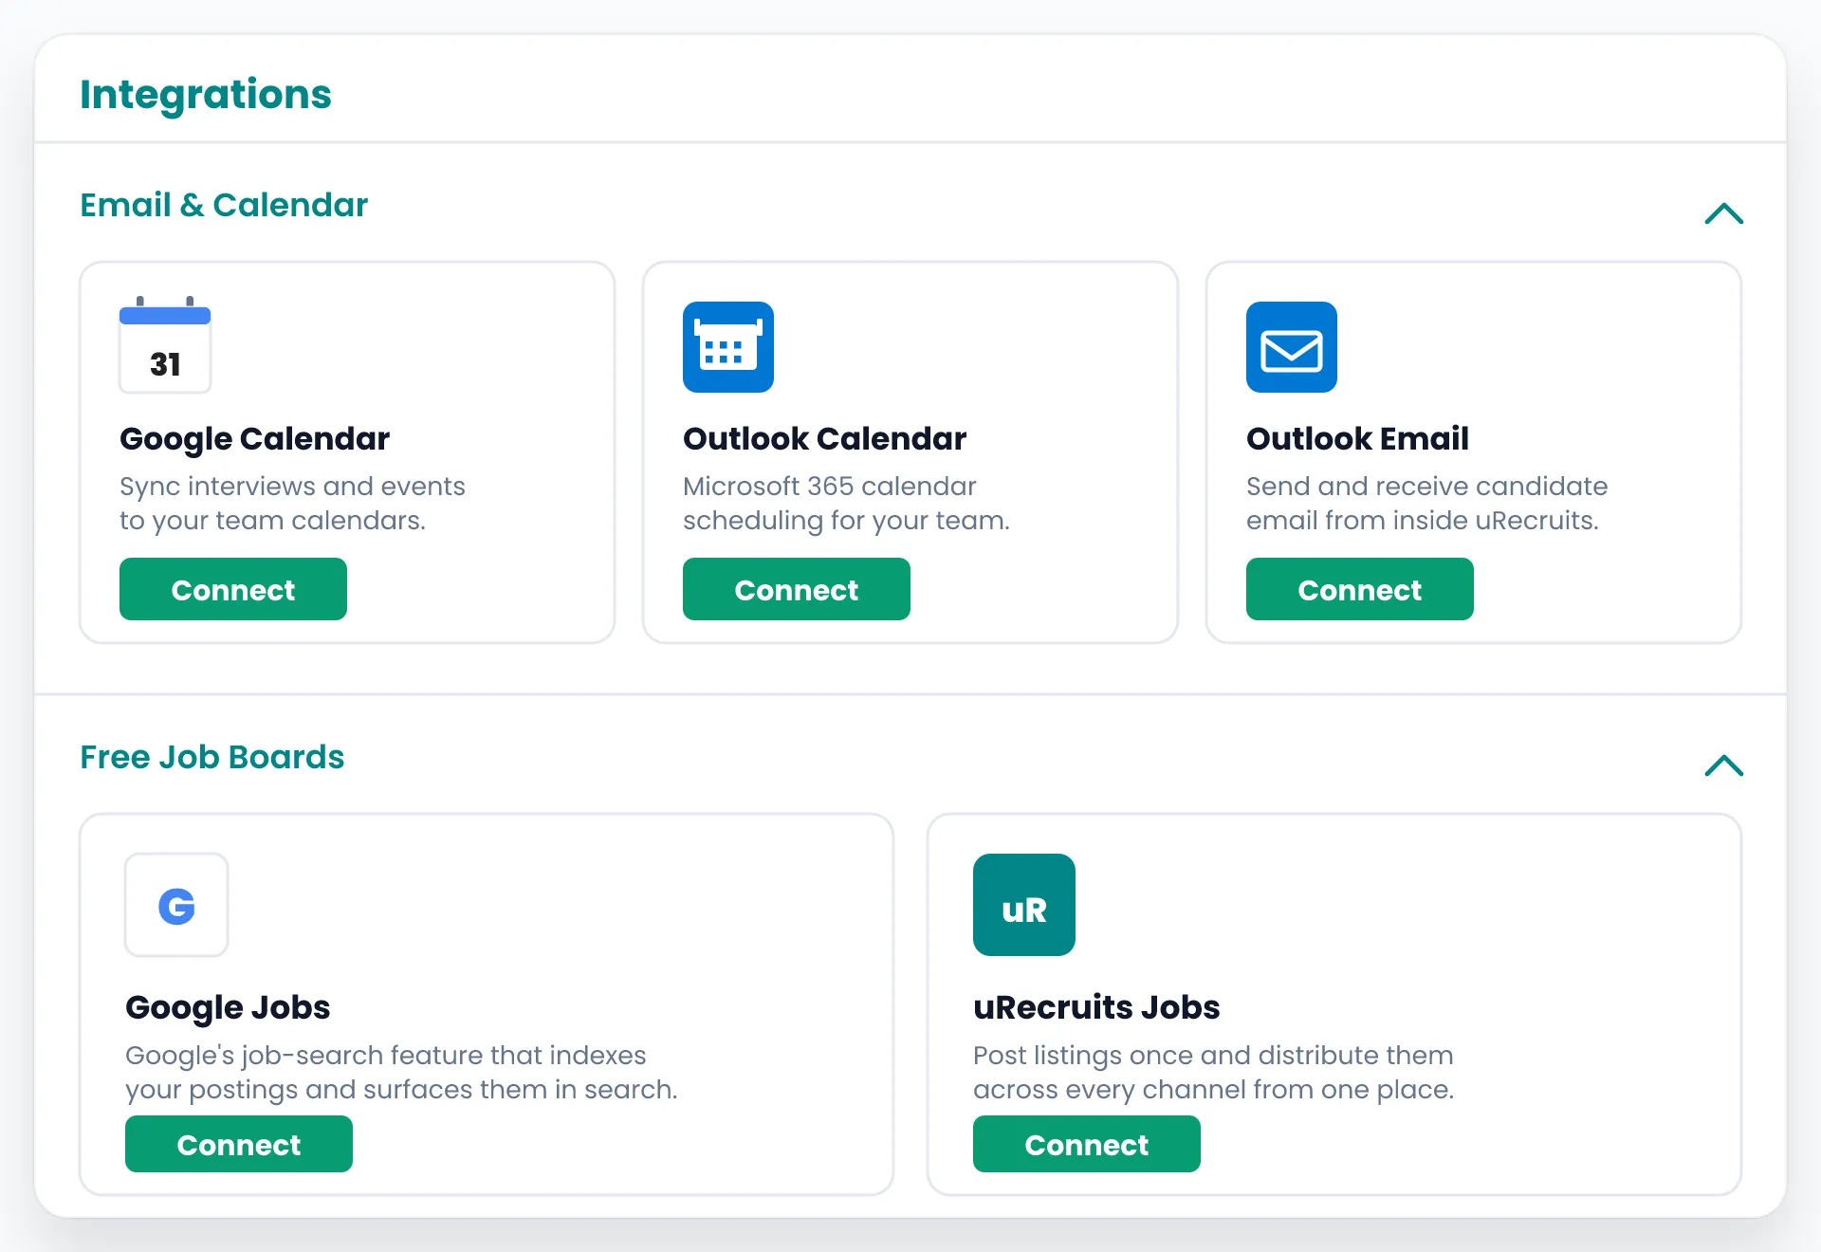Click the Google Calendar card title
This screenshot has width=1821, height=1252.
(254, 439)
